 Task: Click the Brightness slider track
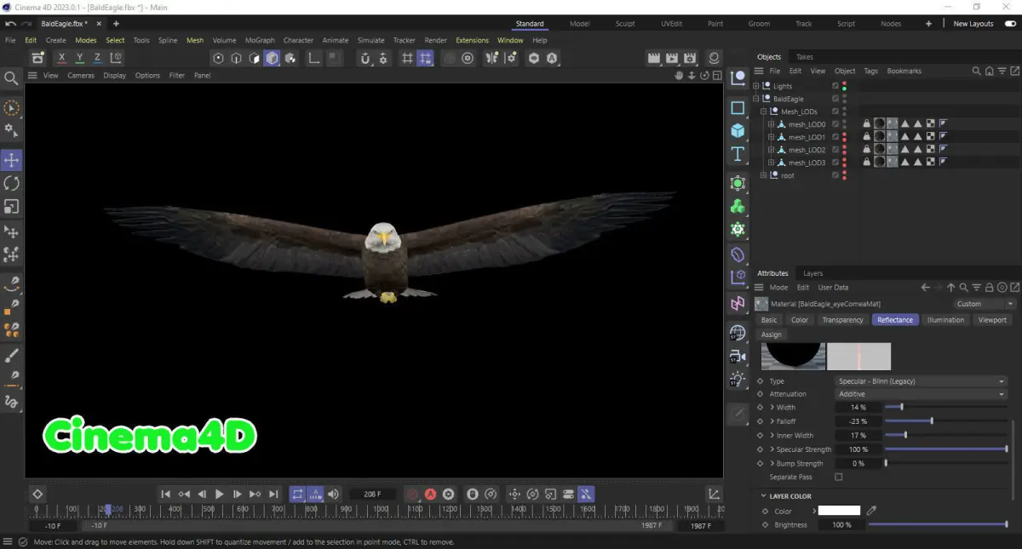click(x=938, y=525)
